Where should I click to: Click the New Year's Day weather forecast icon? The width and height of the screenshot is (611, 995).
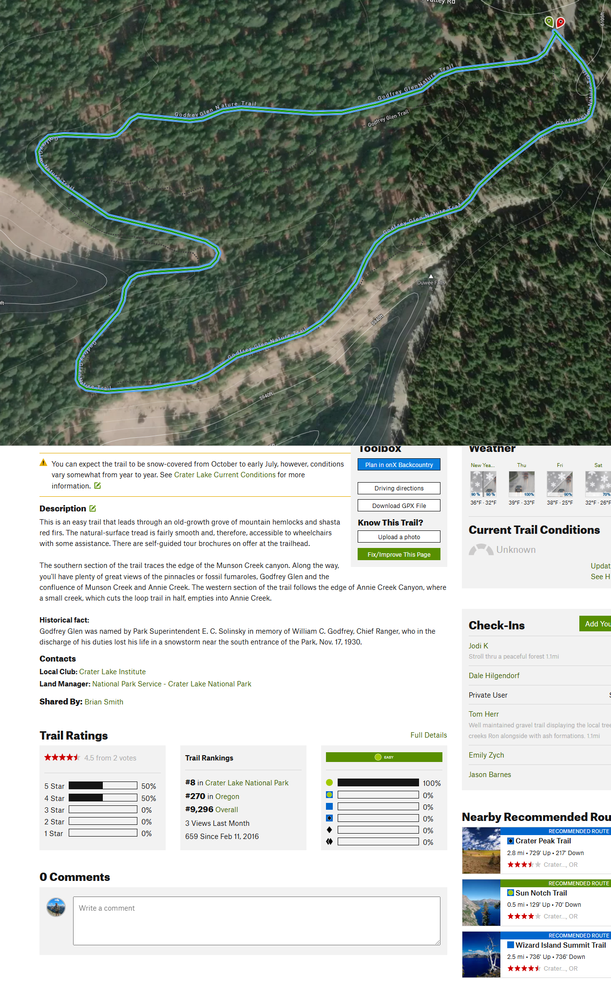coord(483,484)
